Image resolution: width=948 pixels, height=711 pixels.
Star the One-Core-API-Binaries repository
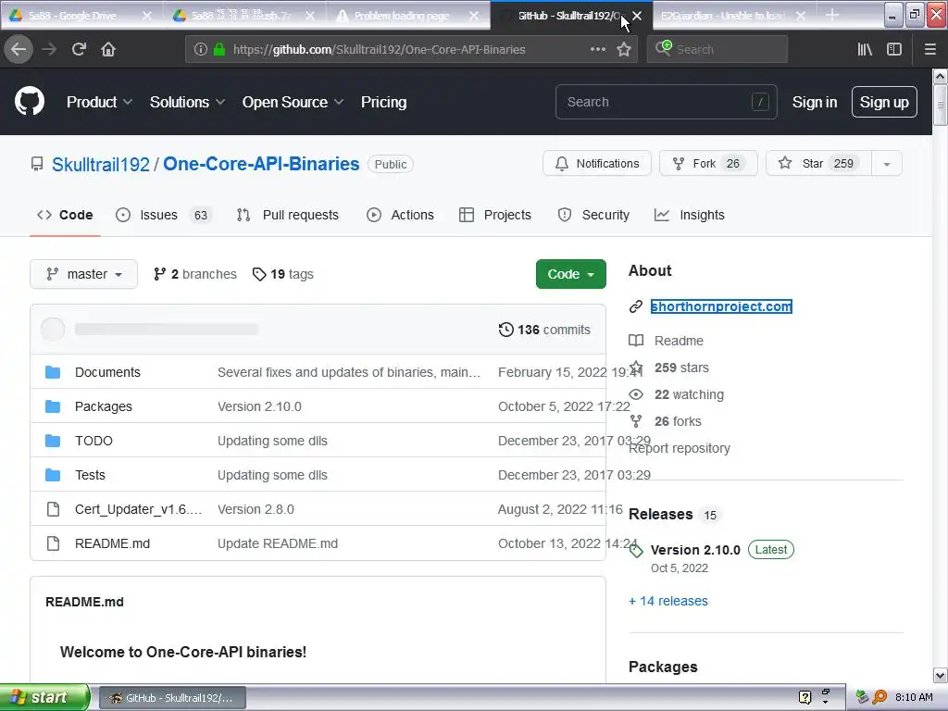[x=818, y=164]
